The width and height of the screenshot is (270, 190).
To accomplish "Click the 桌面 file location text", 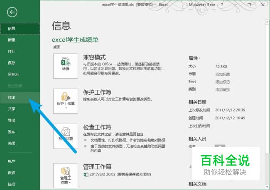I will (x=57, y=47).
